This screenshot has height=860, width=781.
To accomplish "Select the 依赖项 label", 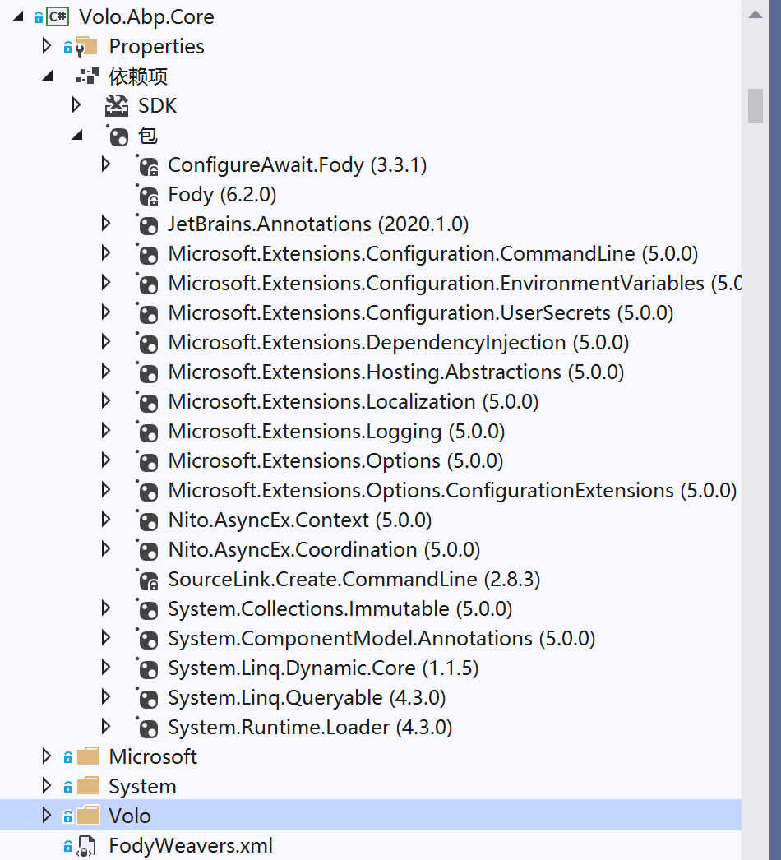I will coord(137,76).
